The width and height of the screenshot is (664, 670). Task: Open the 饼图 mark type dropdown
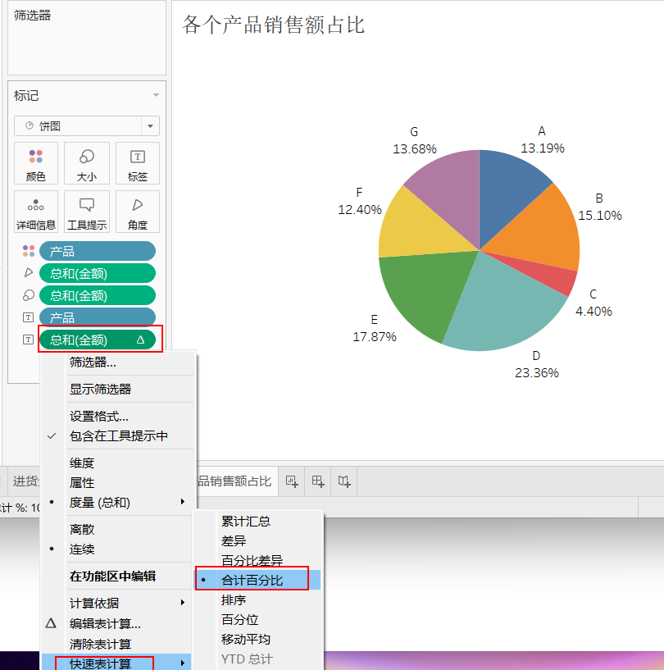[x=87, y=126]
